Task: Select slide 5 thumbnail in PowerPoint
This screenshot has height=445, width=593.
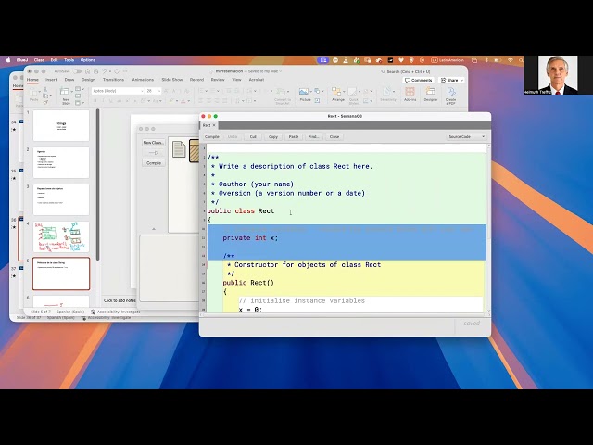Action: (x=61, y=273)
